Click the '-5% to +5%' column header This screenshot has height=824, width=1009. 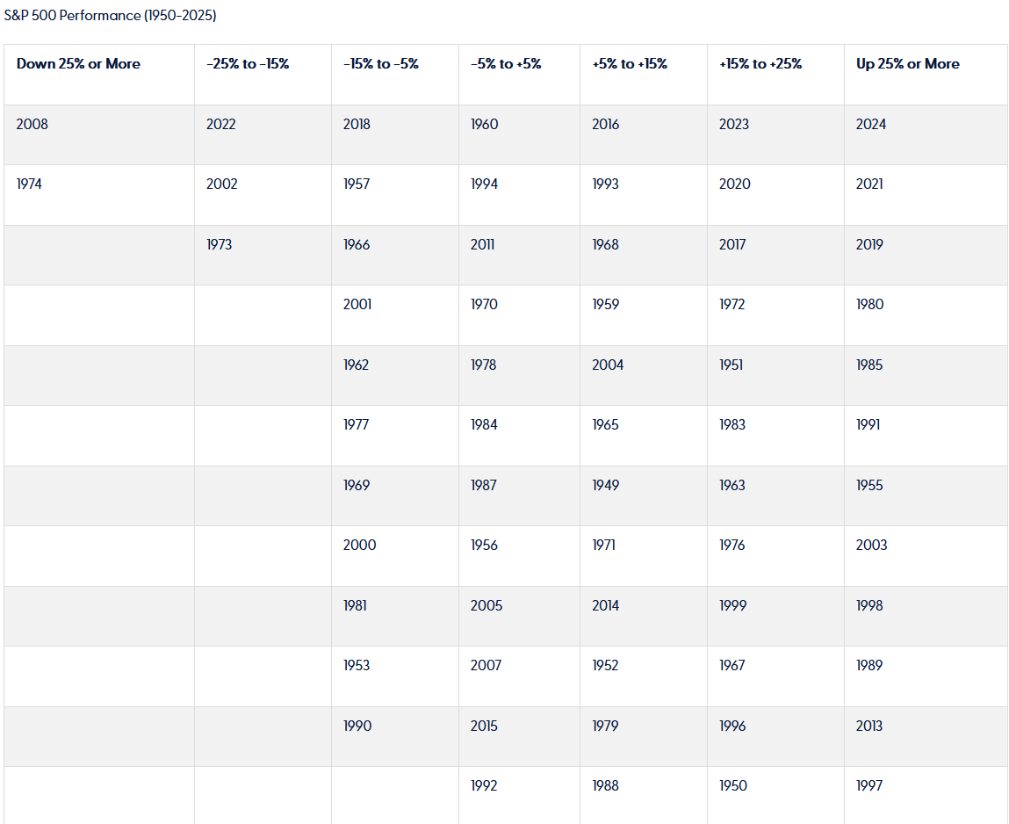[x=506, y=64]
